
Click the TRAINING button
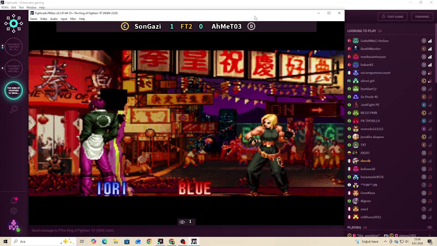point(422,17)
